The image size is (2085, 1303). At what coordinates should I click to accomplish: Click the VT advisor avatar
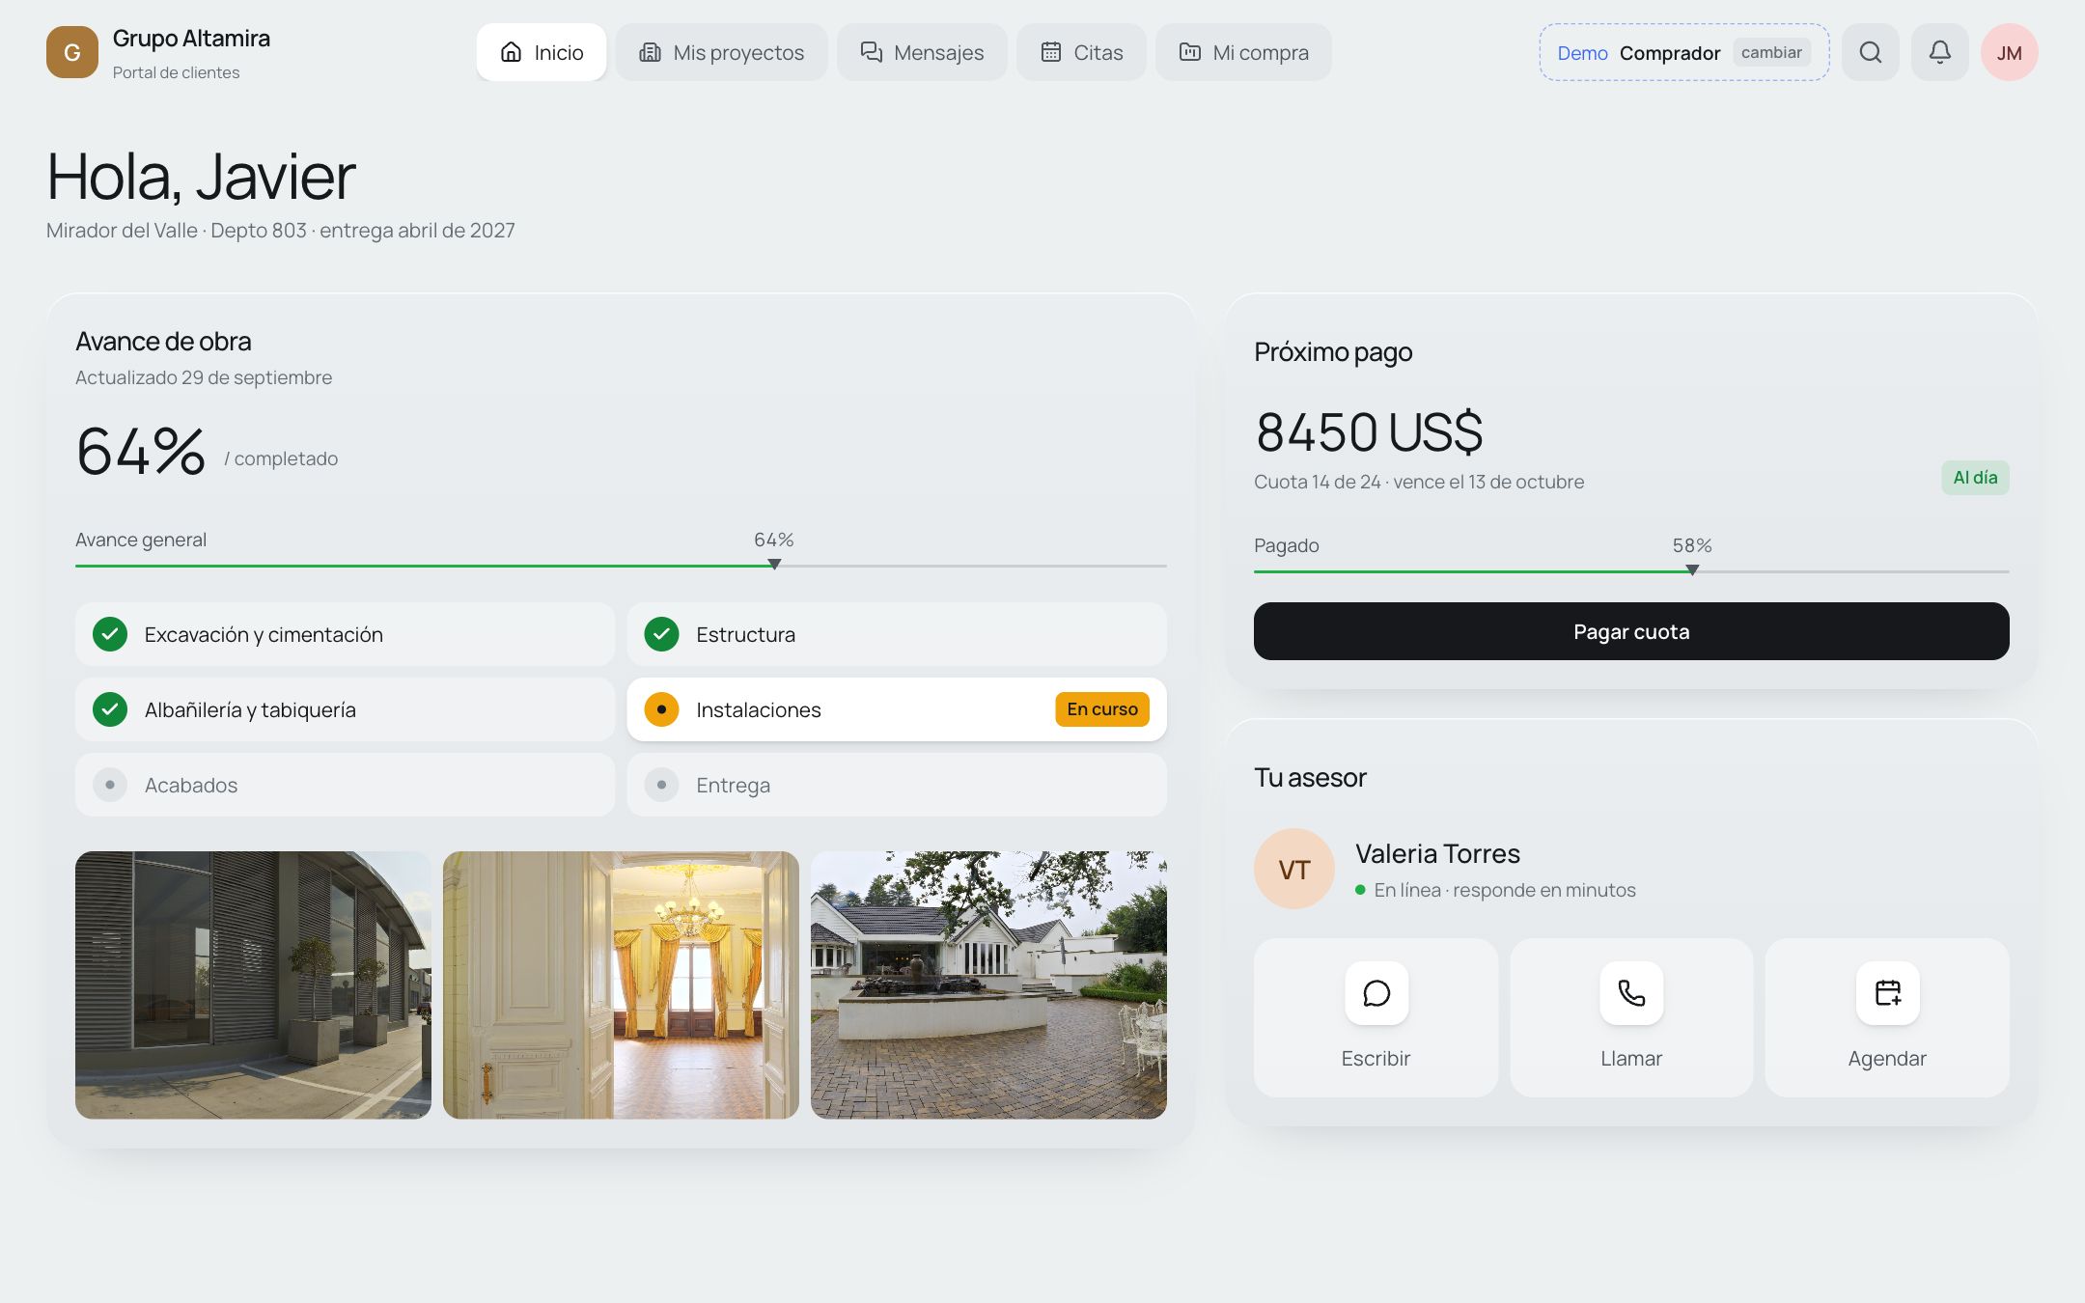tap(1293, 869)
